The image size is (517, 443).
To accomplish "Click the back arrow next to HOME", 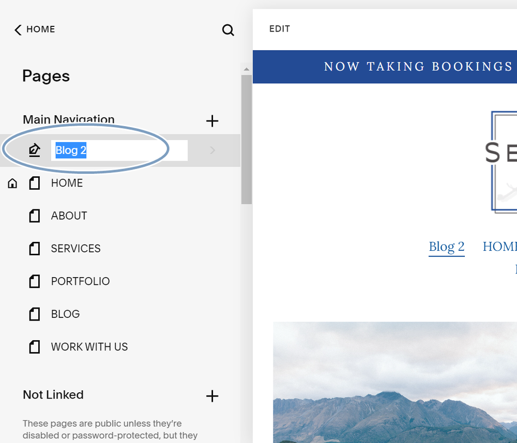I will coord(17,29).
